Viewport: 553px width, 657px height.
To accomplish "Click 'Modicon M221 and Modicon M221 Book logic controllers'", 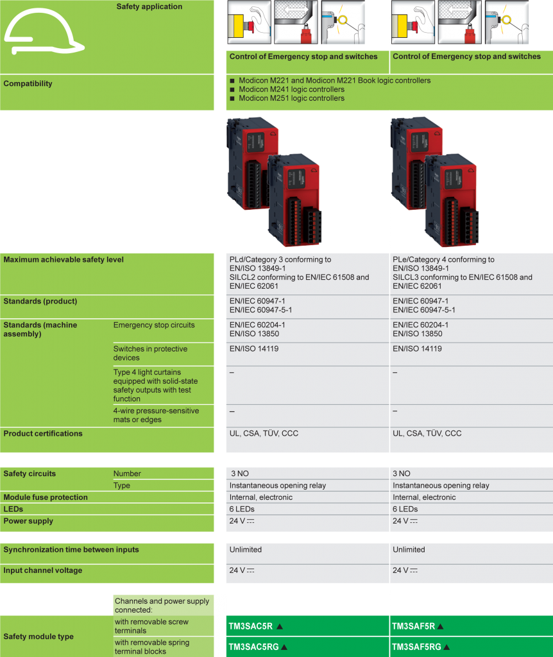I will coord(334,80).
